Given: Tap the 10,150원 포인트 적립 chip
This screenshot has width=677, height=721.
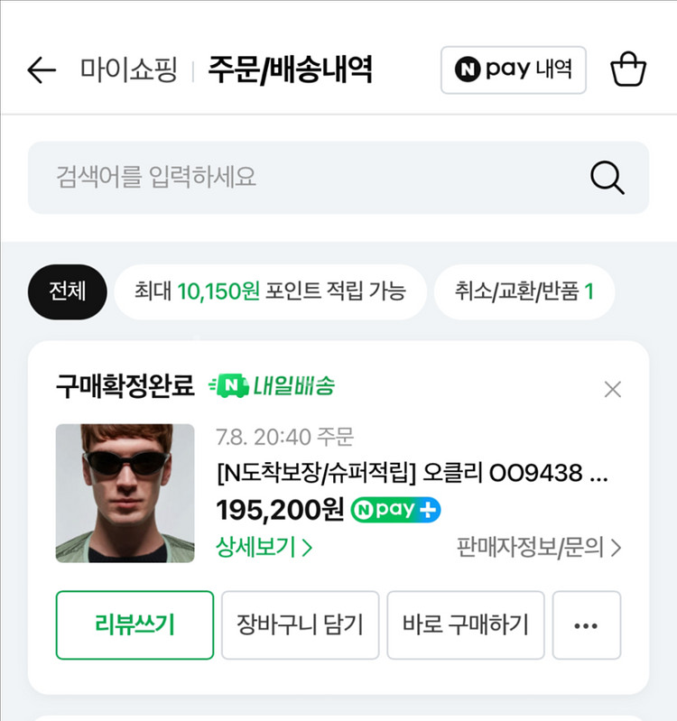Looking at the screenshot, I should [x=270, y=291].
